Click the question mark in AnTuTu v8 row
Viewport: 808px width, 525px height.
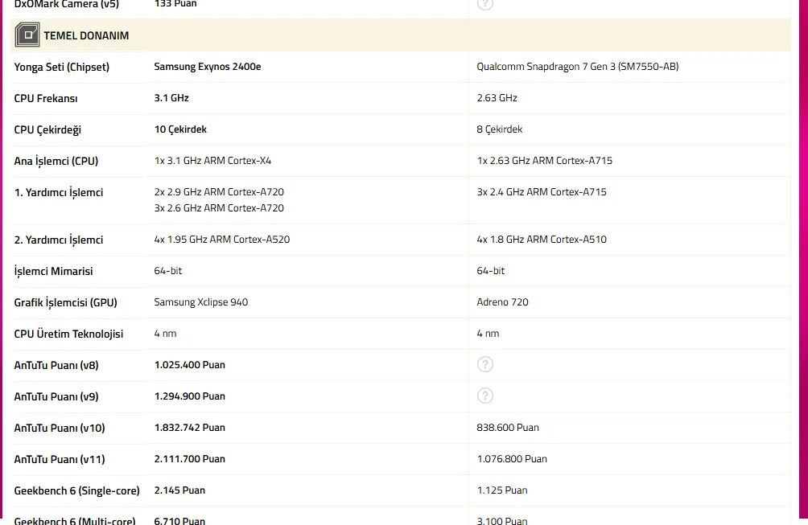tap(485, 364)
